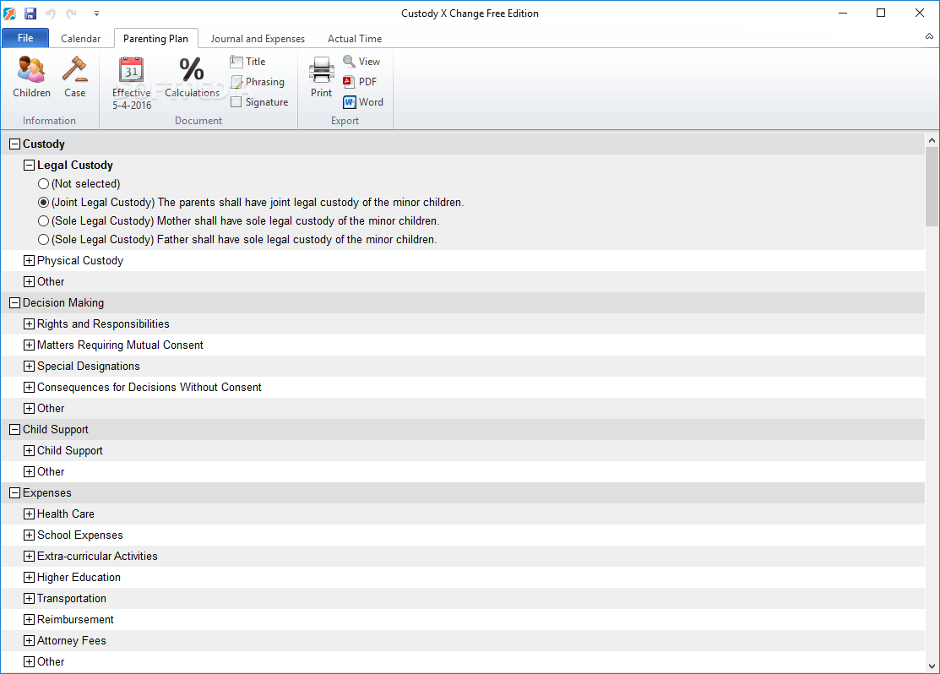Expand Reimbursement
This screenshot has width=940, height=674.
coord(29,619)
